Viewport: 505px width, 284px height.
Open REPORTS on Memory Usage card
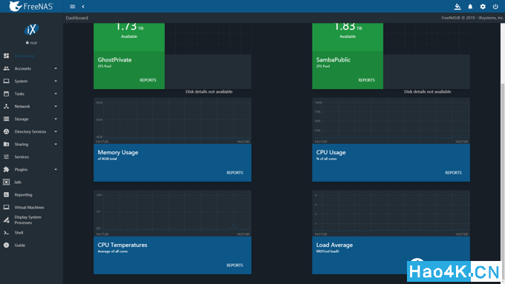(235, 173)
